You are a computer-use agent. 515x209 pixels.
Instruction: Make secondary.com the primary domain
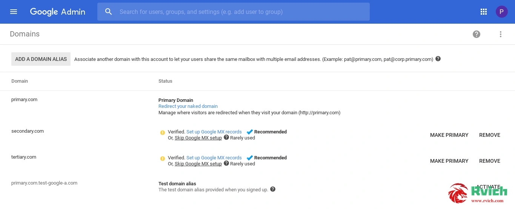pos(449,135)
